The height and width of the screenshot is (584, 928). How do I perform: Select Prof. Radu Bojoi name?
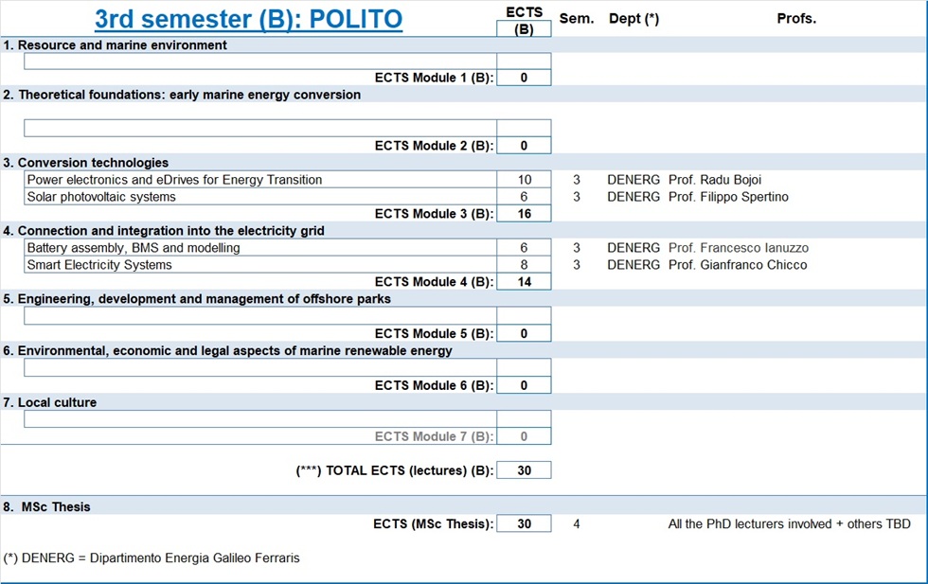pyautogui.click(x=715, y=180)
